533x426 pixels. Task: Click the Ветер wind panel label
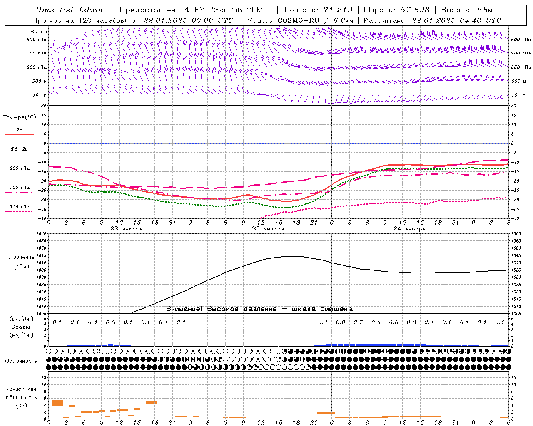(x=39, y=32)
